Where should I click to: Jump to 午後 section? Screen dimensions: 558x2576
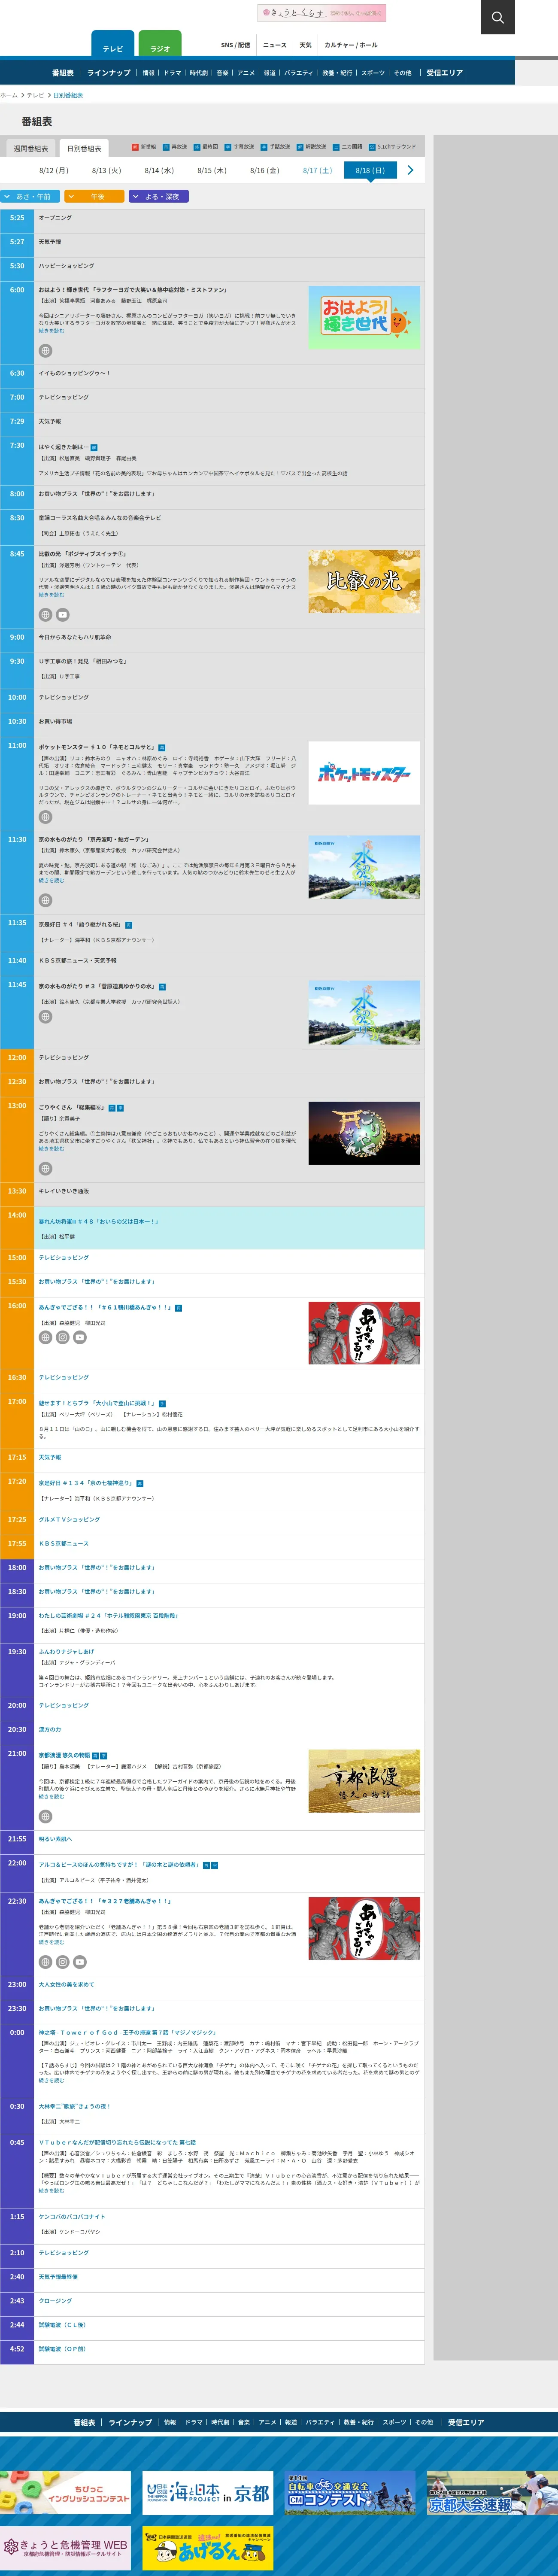pos(94,196)
